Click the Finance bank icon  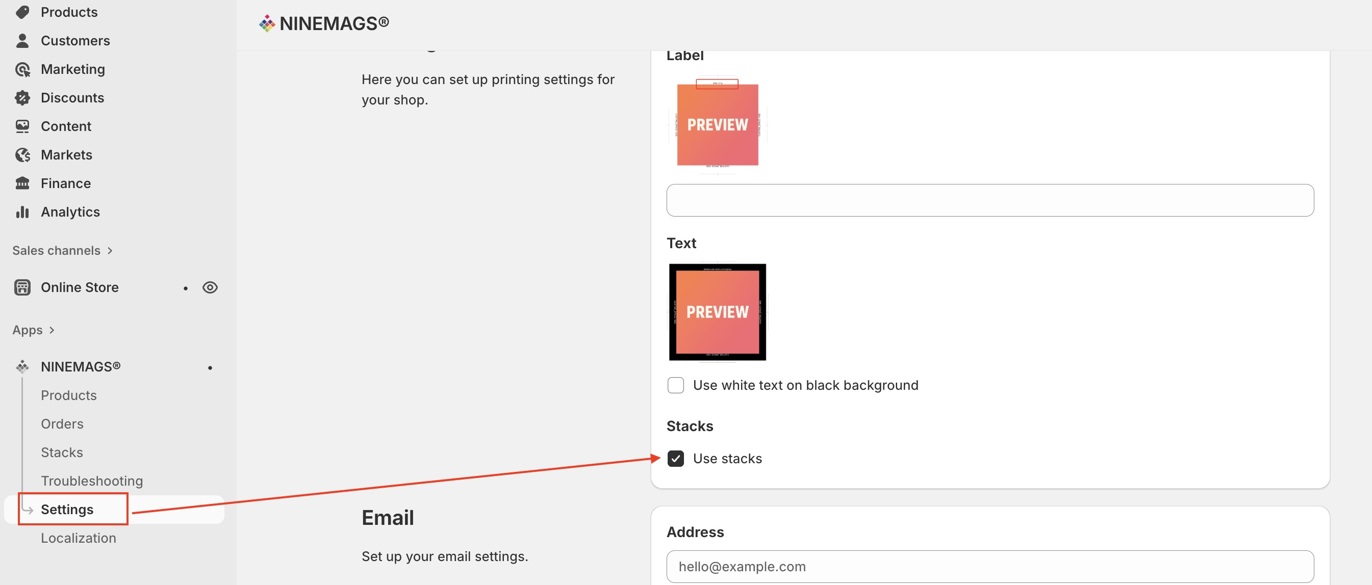point(22,183)
